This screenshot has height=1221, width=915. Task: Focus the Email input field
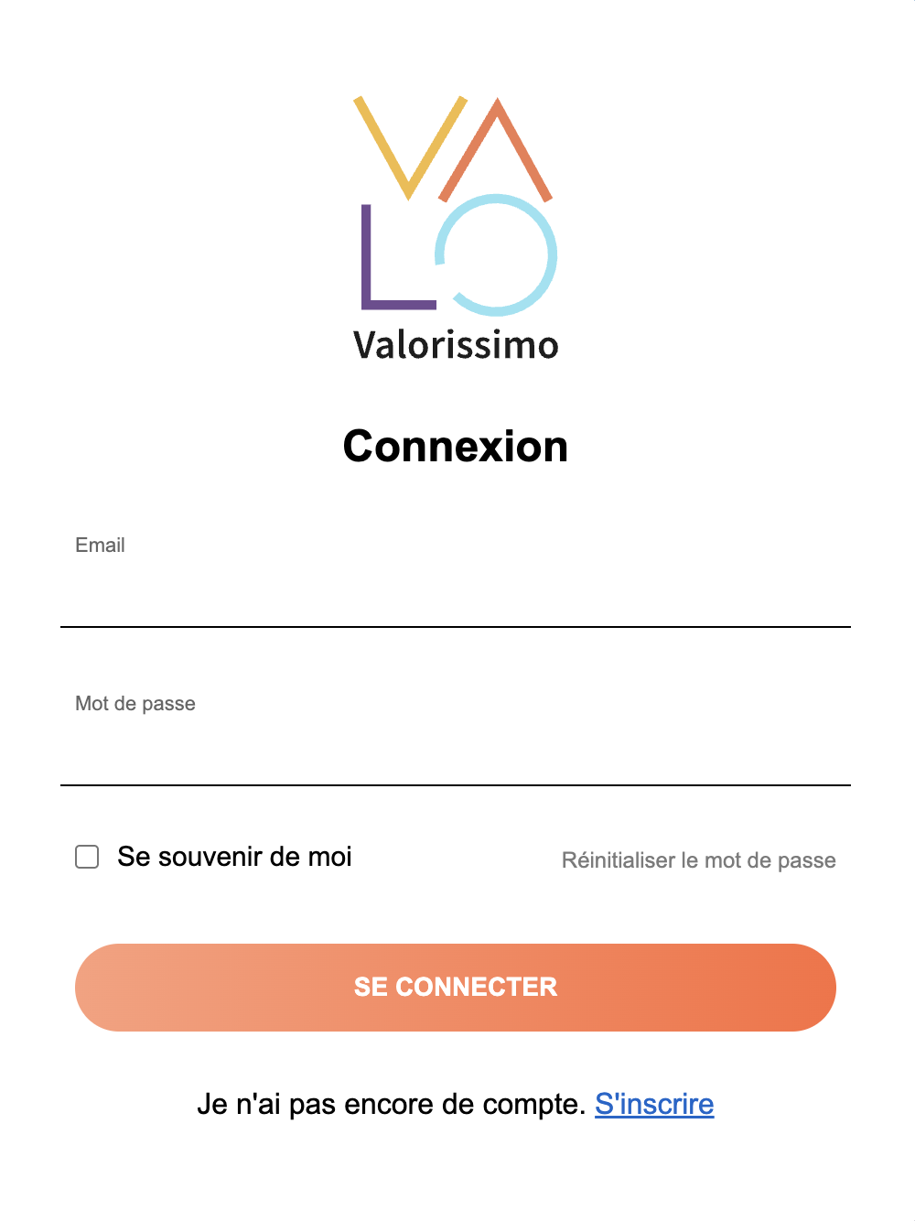coord(456,595)
